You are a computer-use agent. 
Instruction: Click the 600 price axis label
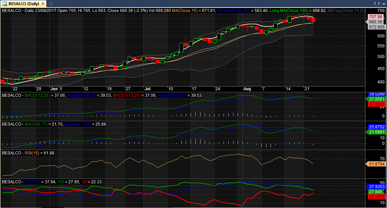[381, 36]
